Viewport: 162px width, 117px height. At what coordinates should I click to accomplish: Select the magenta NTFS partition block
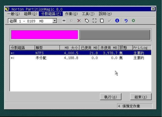click(44, 35)
